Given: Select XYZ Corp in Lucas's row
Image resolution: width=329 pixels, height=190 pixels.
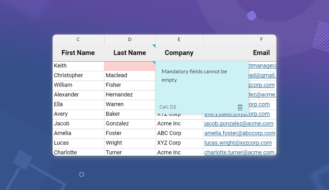Looking at the screenshot, I should pos(179,143).
